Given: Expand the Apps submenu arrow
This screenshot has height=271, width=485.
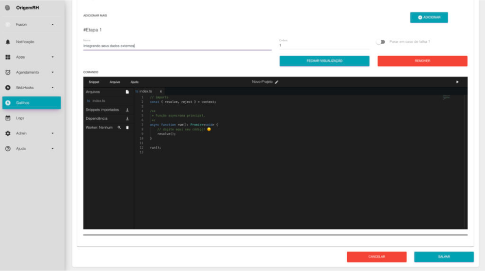Looking at the screenshot, I should coord(52,57).
